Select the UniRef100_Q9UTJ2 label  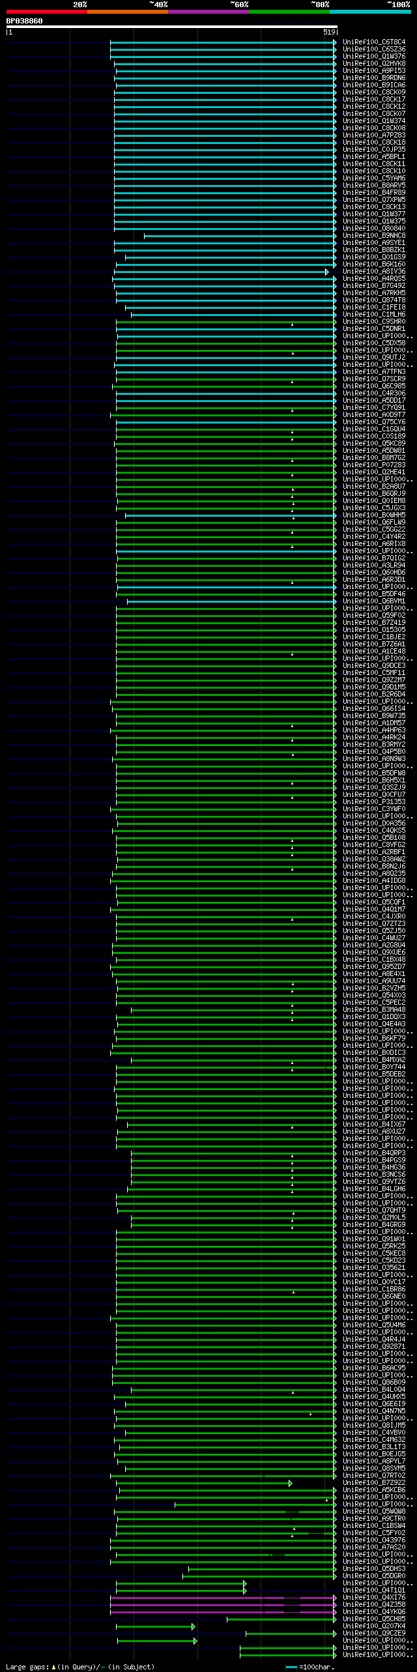pyautogui.click(x=374, y=358)
